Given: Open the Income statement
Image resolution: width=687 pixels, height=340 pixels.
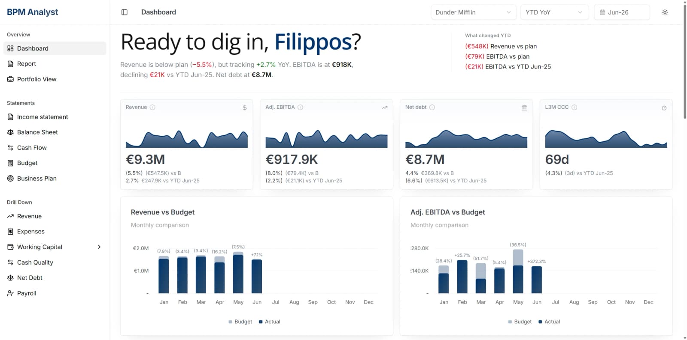Looking at the screenshot, I should coord(55,117).
